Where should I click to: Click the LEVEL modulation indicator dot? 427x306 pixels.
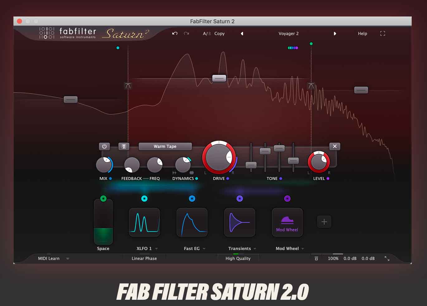click(328, 178)
